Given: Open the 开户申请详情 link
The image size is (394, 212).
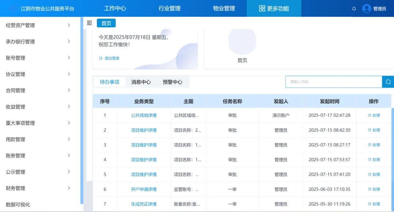Looking at the screenshot, I should 144,189.
